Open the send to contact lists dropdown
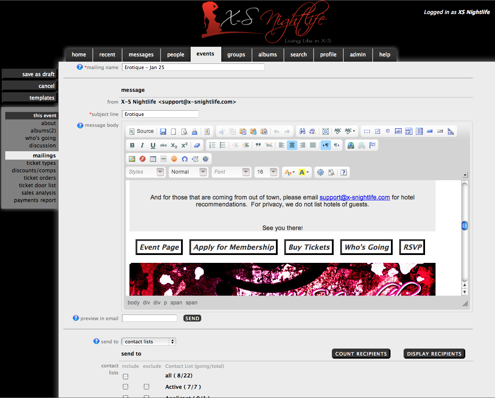Viewport: 495px width, 398px height. (x=148, y=342)
